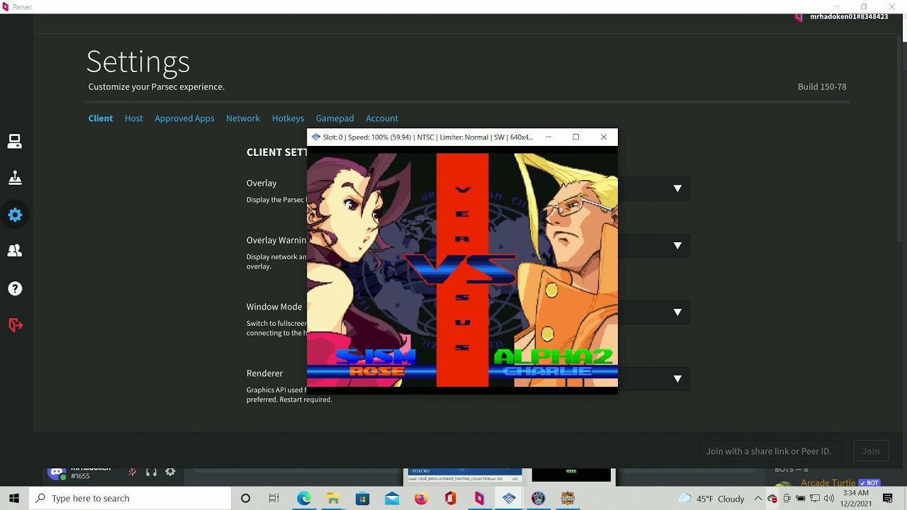907x510 pixels.
Task: Minimize the emulator window
Action: 548,137
